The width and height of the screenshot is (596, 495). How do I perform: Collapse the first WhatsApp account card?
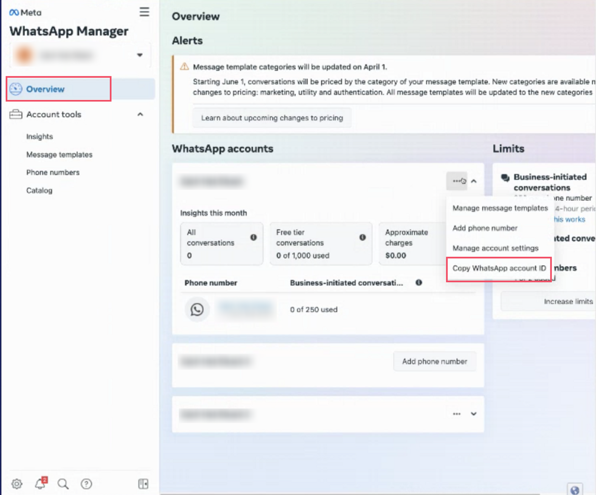pyautogui.click(x=474, y=181)
